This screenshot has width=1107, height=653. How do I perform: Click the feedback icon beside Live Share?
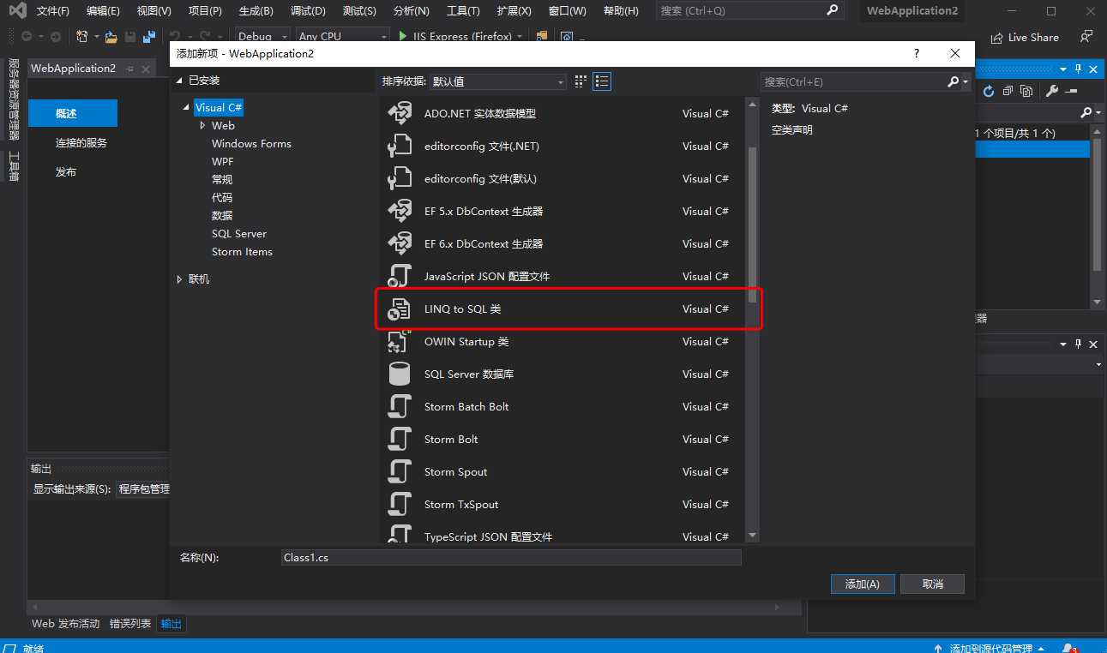pyautogui.click(x=1086, y=37)
